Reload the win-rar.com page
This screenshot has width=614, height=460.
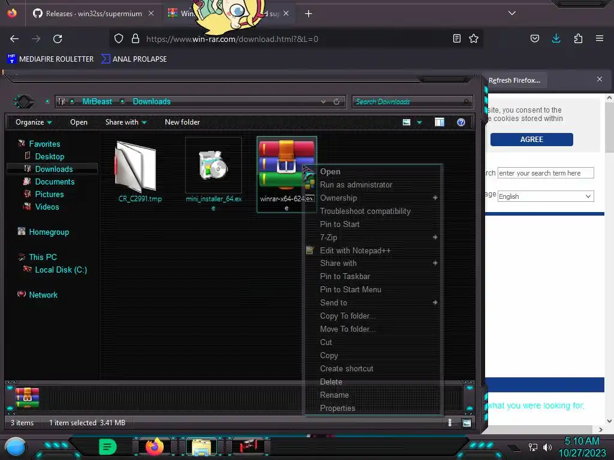[58, 39]
